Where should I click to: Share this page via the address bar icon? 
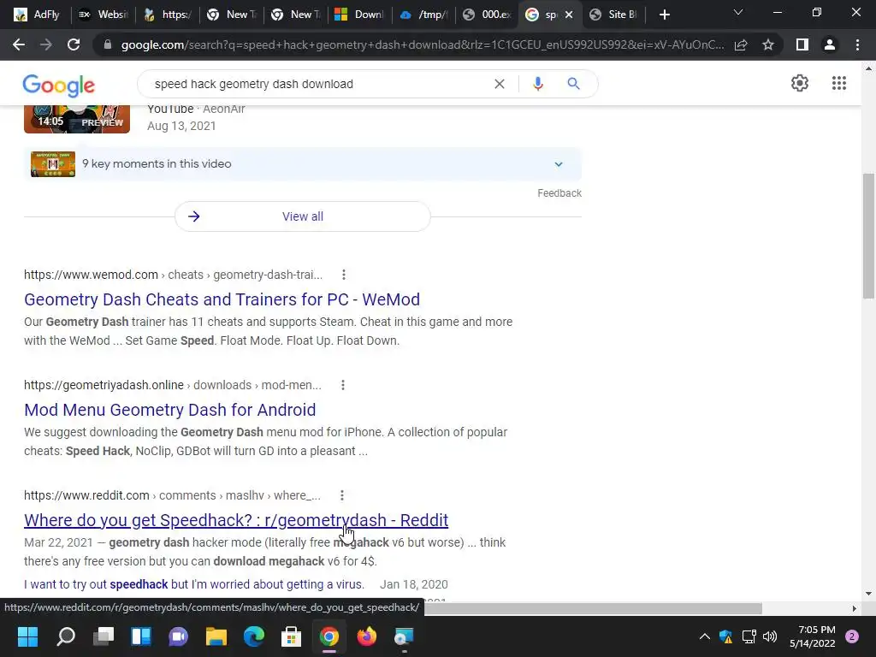point(741,44)
